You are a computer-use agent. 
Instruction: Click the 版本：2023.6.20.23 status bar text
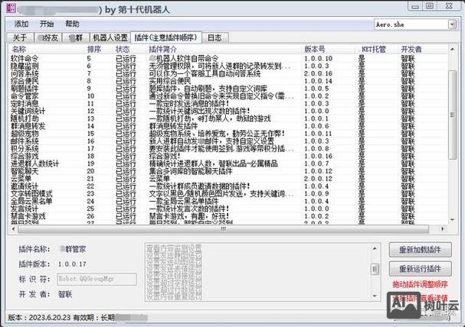(39, 318)
